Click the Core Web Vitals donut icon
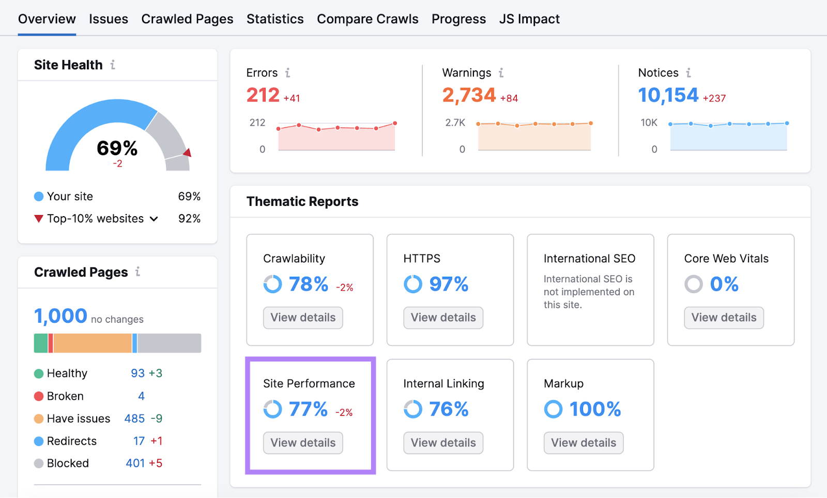The height and width of the screenshot is (498, 827). tap(694, 284)
